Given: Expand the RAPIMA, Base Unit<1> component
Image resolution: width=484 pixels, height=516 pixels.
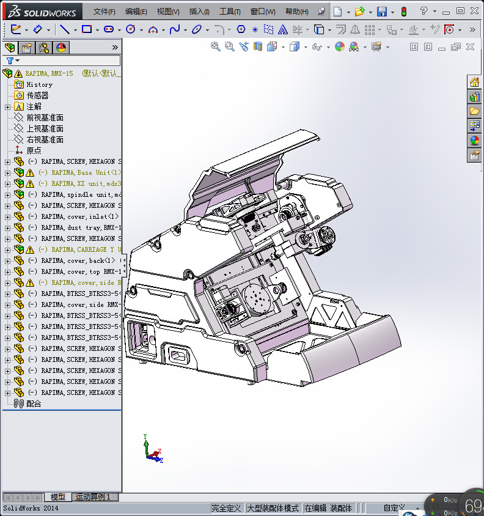Looking at the screenshot, I should click(x=7, y=173).
